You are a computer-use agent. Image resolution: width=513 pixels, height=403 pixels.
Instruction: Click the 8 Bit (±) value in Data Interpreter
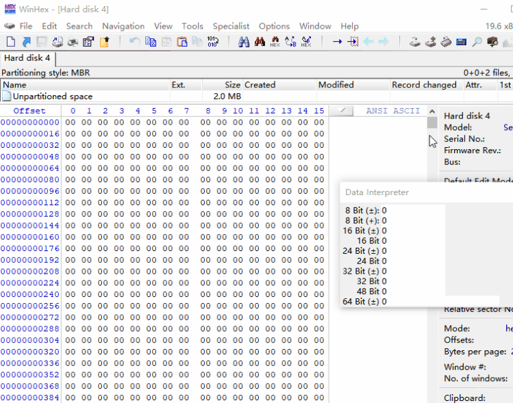(x=384, y=211)
